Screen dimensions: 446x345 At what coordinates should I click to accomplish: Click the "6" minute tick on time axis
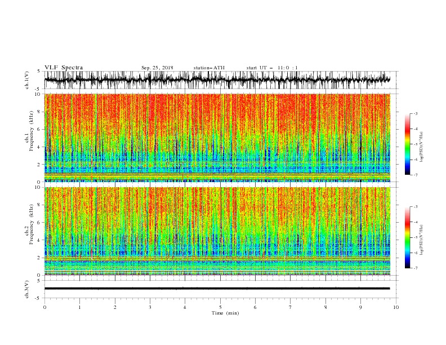255,307
